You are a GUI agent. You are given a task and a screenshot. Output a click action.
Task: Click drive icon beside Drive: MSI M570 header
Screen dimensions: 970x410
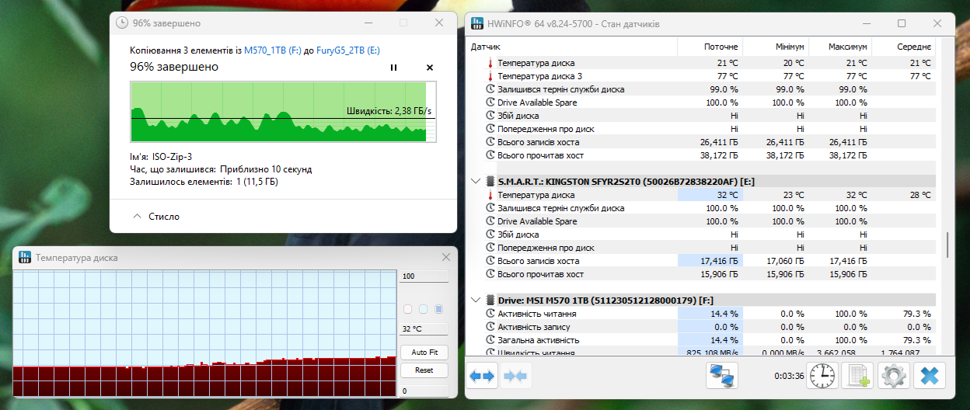pos(490,300)
